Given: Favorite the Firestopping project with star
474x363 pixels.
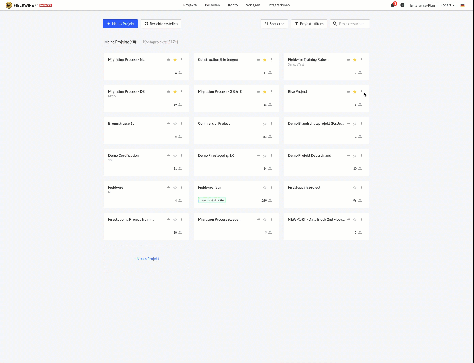Looking at the screenshot, I should (x=355, y=188).
